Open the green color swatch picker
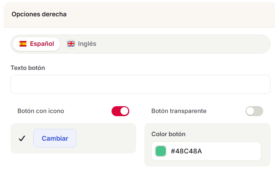The width and height of the screenshot is (275, 177). [x=161, y=151]
